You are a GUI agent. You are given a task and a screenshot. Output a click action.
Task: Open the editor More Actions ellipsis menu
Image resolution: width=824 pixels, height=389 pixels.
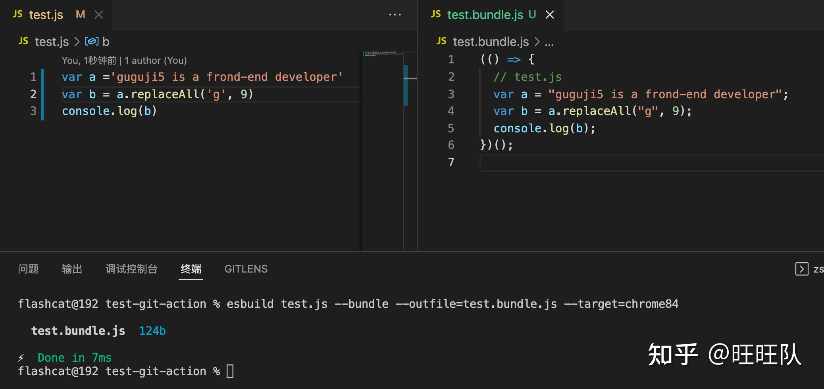pyautogui.click(x=395, y=15)
